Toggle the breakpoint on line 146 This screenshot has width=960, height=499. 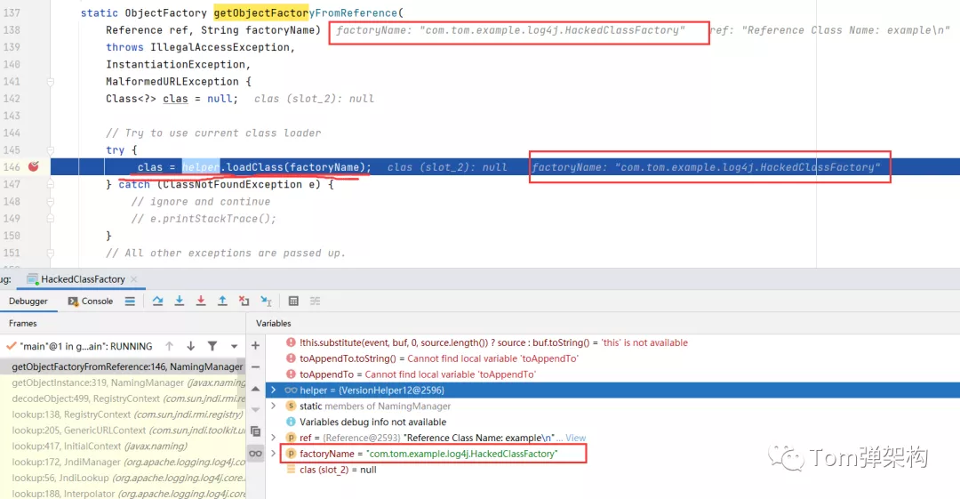coord(34,166)
